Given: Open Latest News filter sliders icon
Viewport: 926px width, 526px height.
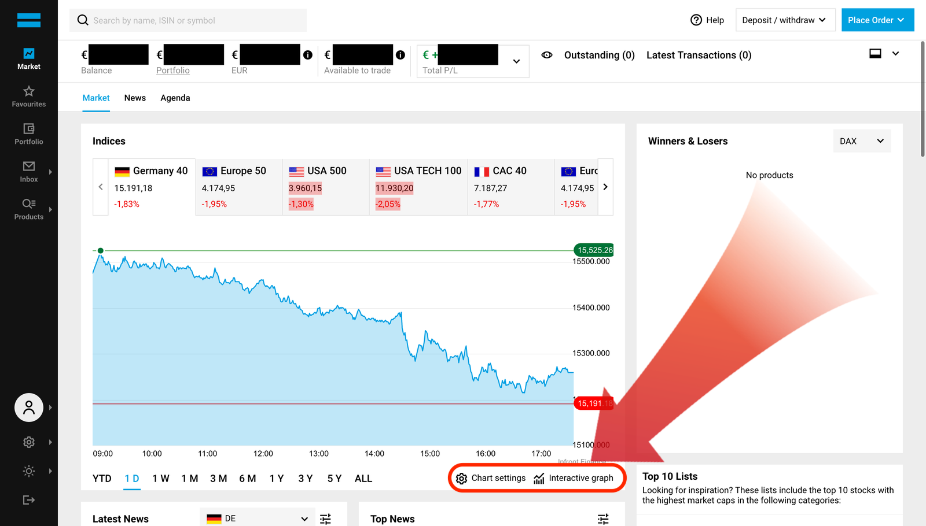Looking at the screenshot, I should pyautogui.click(x=326, y=518).
